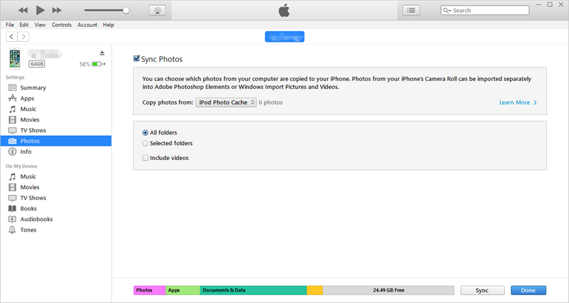Go forward with the right arrow navigation button
The height and width of the screenshot is (303, 569).
[23, 37]
